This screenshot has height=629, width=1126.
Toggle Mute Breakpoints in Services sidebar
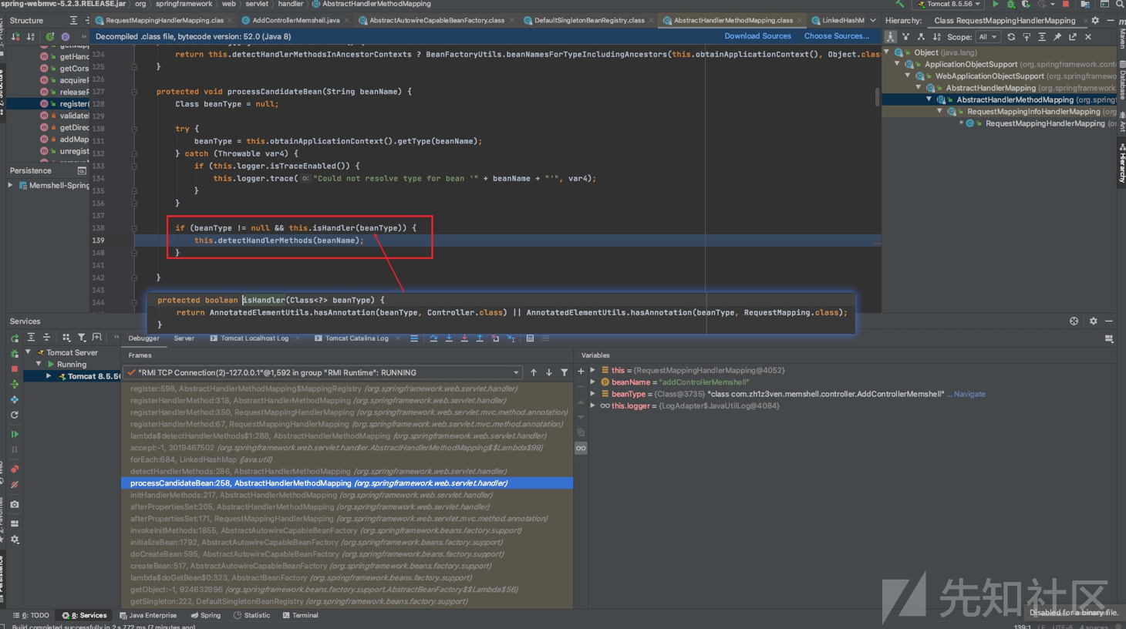click(x=15, y=485)
